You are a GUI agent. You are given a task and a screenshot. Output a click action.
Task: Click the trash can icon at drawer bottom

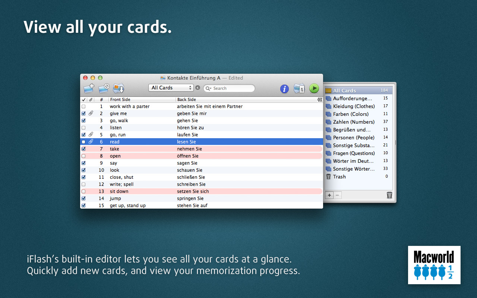coord(389,195)
